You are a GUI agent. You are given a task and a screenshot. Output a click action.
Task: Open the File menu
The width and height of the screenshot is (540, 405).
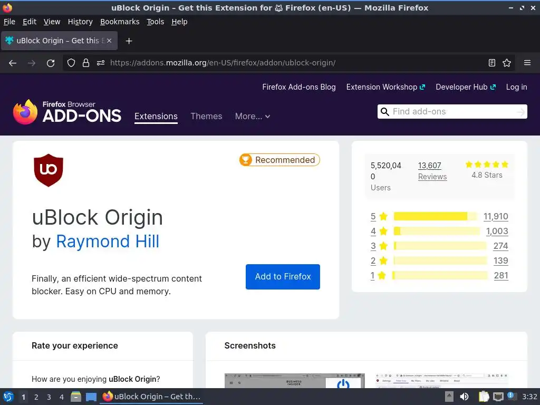tap(9, 22)
